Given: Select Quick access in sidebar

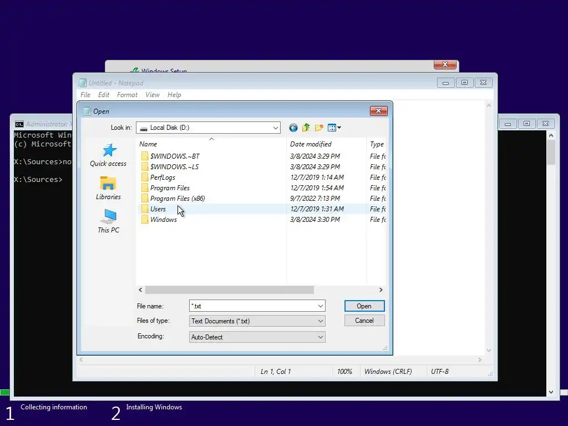Looking at the screenshot, I should [x=108, y=155].
